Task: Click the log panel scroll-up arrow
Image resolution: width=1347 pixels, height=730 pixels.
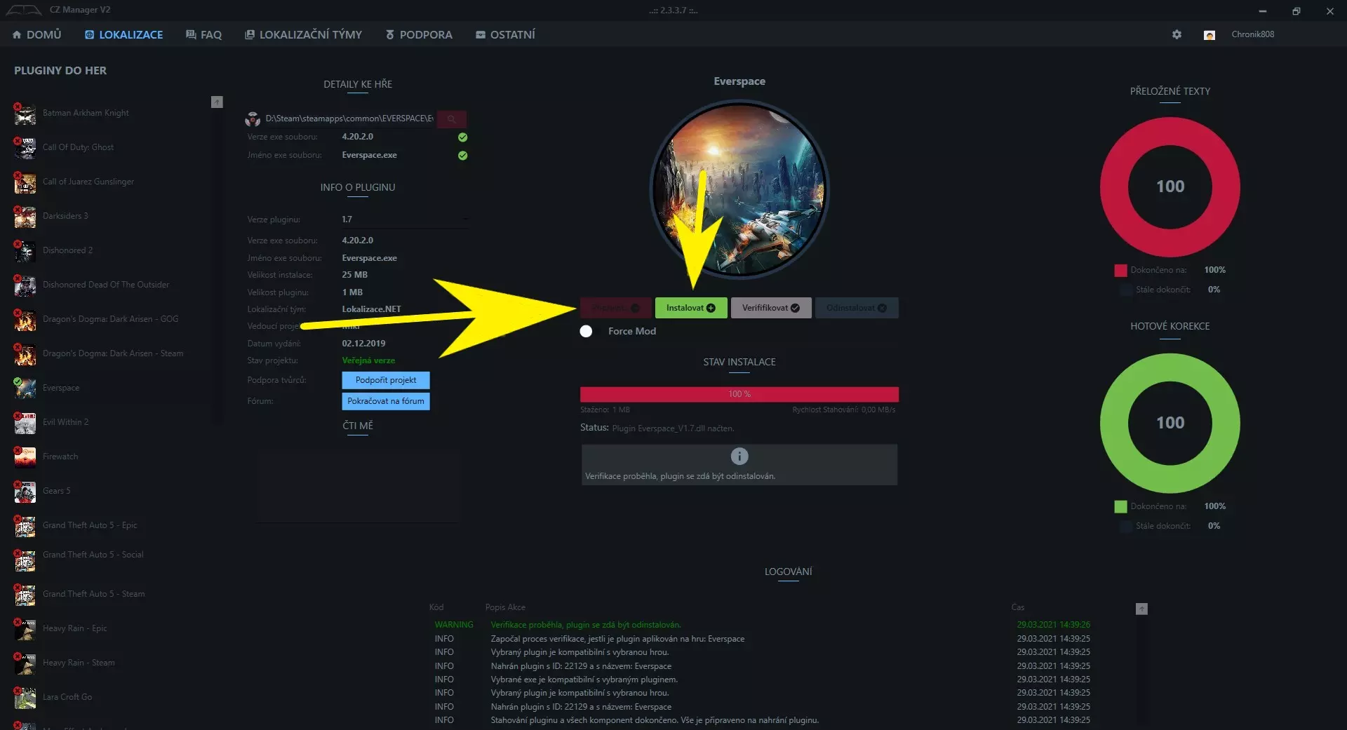Action: tap(1141, 609)
